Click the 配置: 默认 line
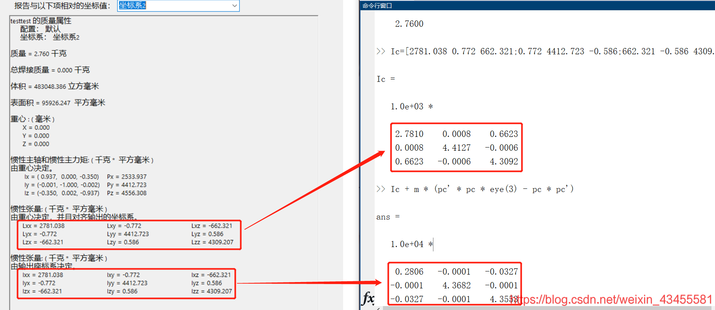 pyautogui.click(x=41, y=29)
